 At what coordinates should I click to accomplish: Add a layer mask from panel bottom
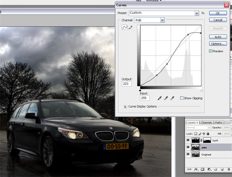click(x=202, y=169)
